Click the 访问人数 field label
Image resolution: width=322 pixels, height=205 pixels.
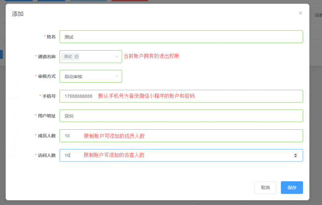point(47,155)
